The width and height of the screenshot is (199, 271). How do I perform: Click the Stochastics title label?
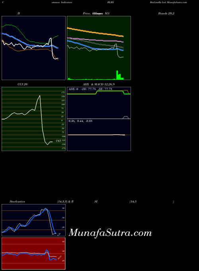17,202
